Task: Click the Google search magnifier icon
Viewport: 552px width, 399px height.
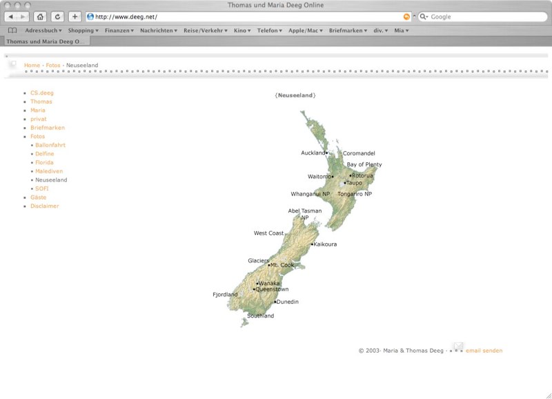Action: [x=423, y=17]
